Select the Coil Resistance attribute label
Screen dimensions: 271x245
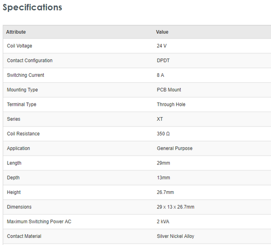23,134
